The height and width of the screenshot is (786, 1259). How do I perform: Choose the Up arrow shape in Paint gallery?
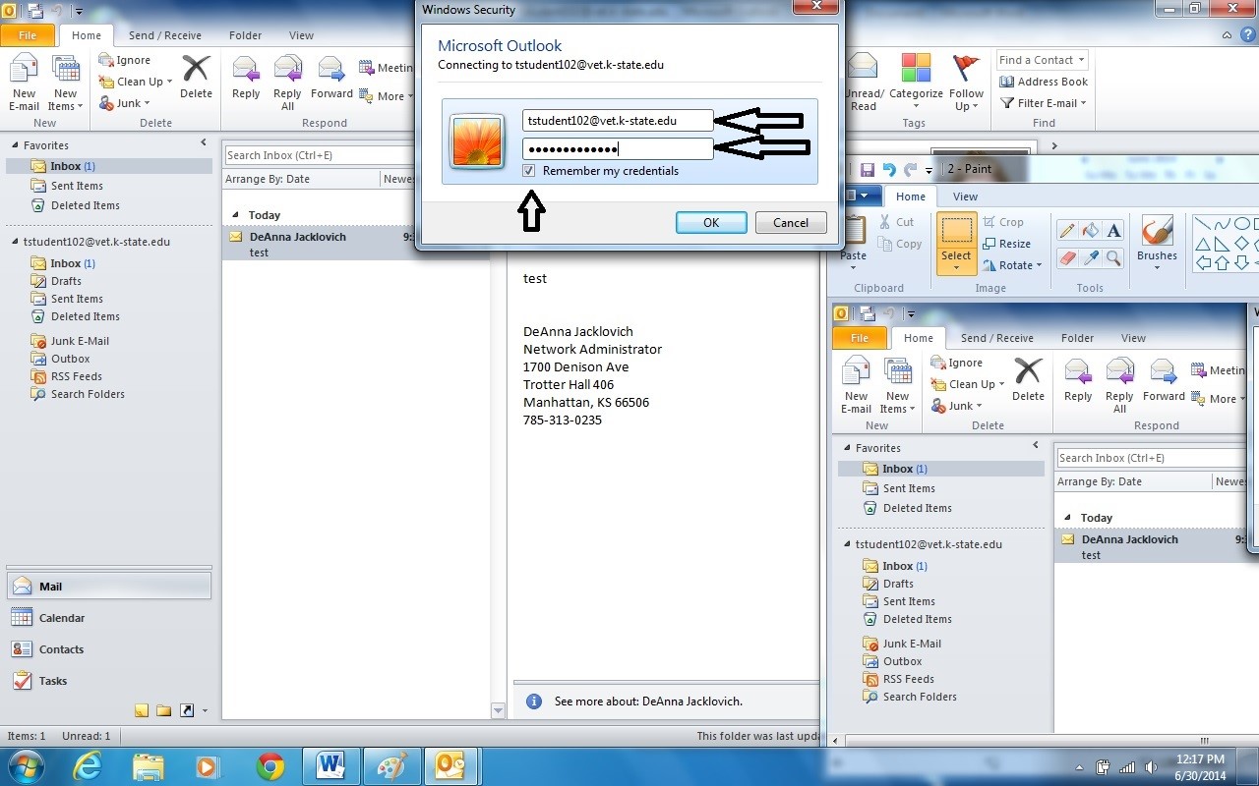coord(1222,262)
